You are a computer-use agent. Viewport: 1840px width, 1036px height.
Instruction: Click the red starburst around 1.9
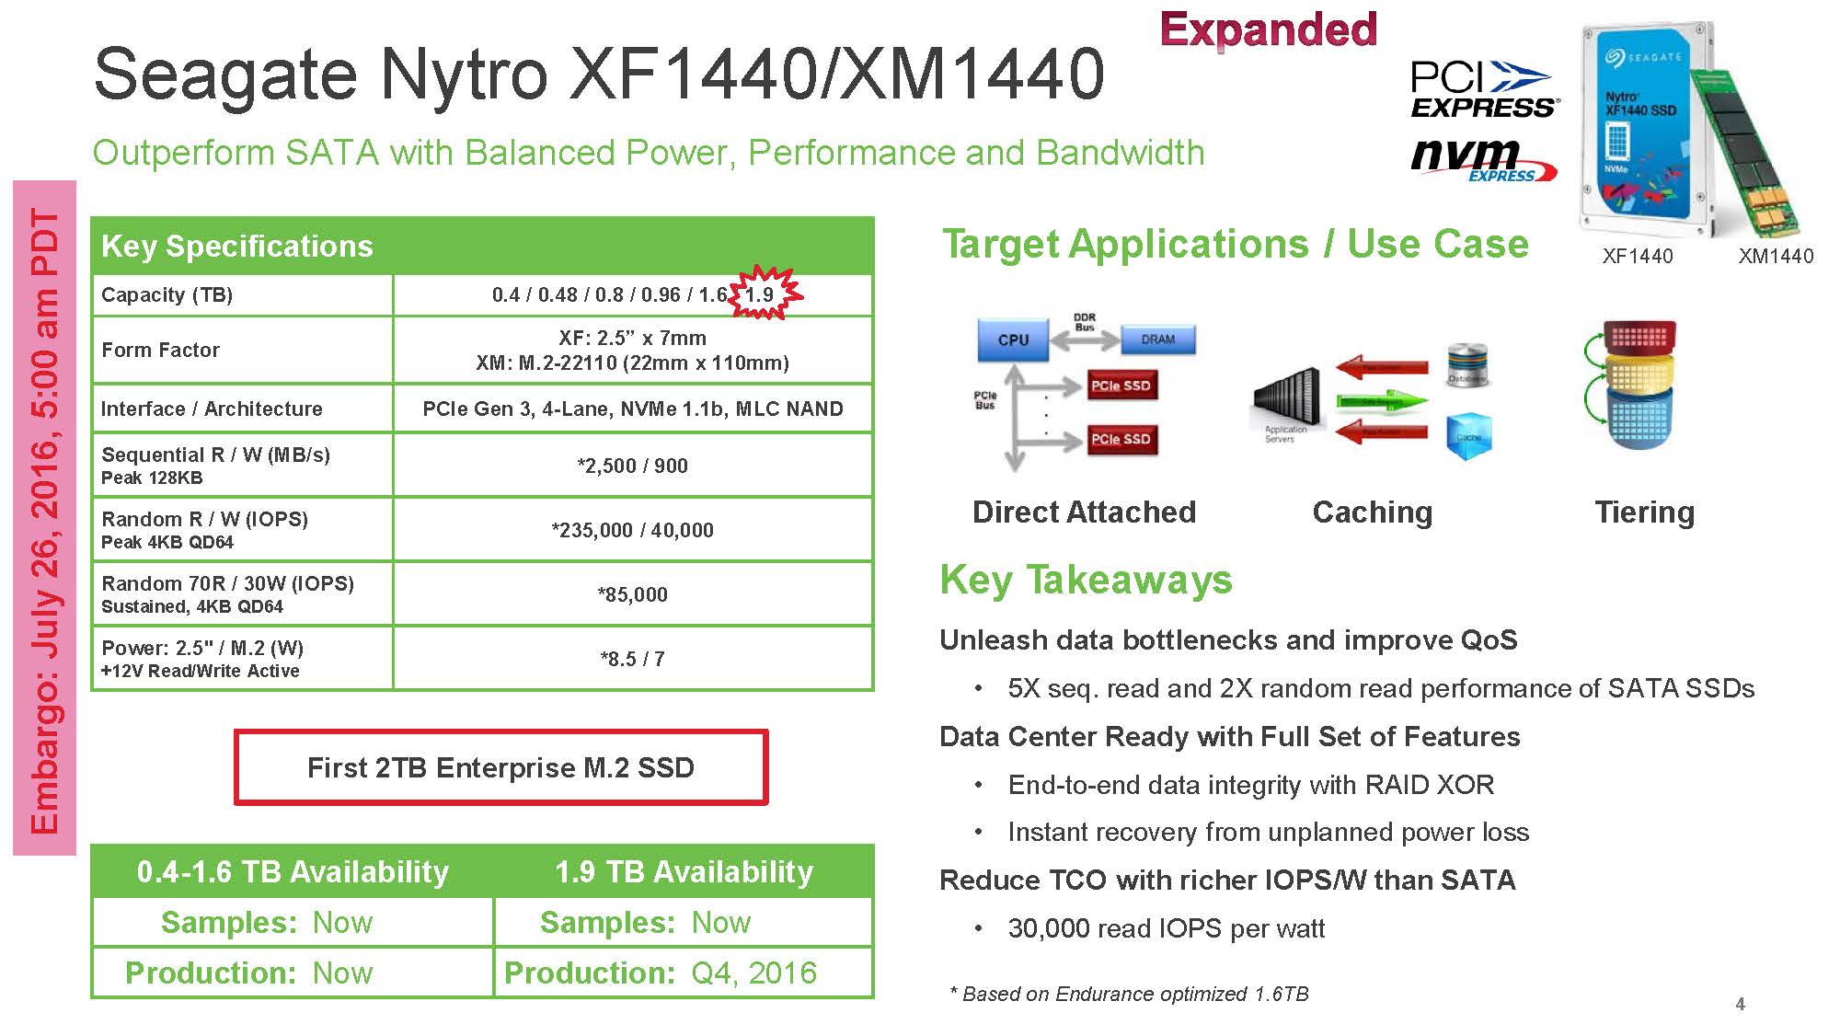click(763, 293)
